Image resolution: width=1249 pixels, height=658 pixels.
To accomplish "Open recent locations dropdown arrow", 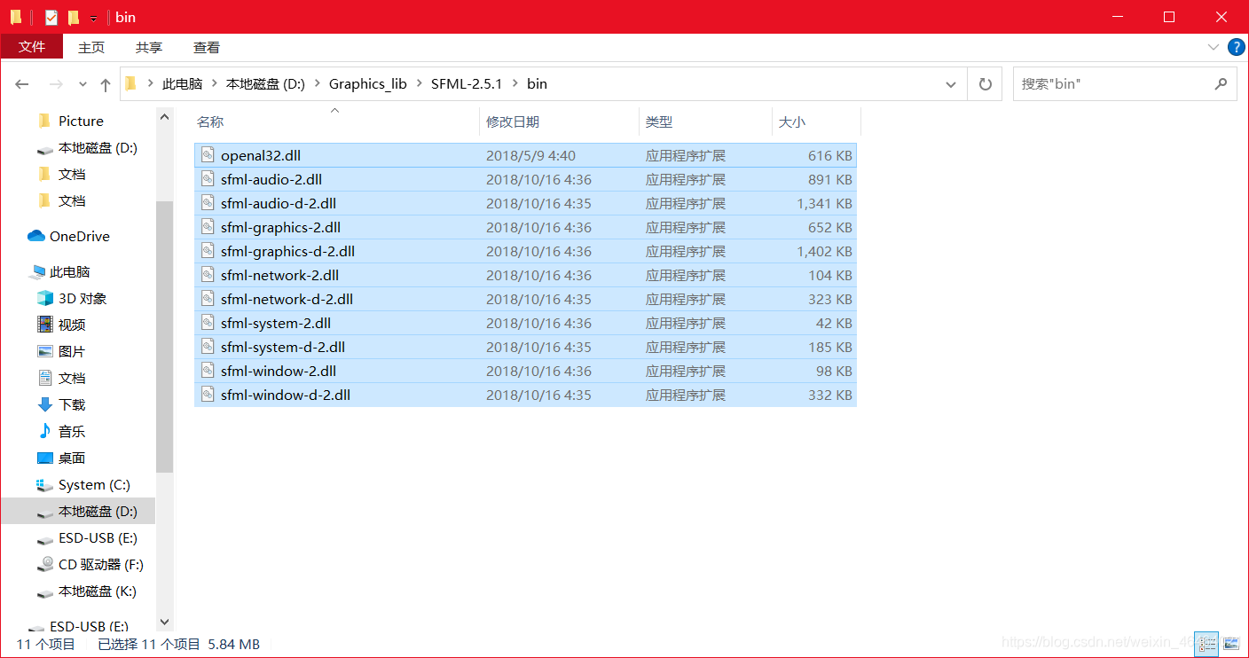I will point(83,85).
